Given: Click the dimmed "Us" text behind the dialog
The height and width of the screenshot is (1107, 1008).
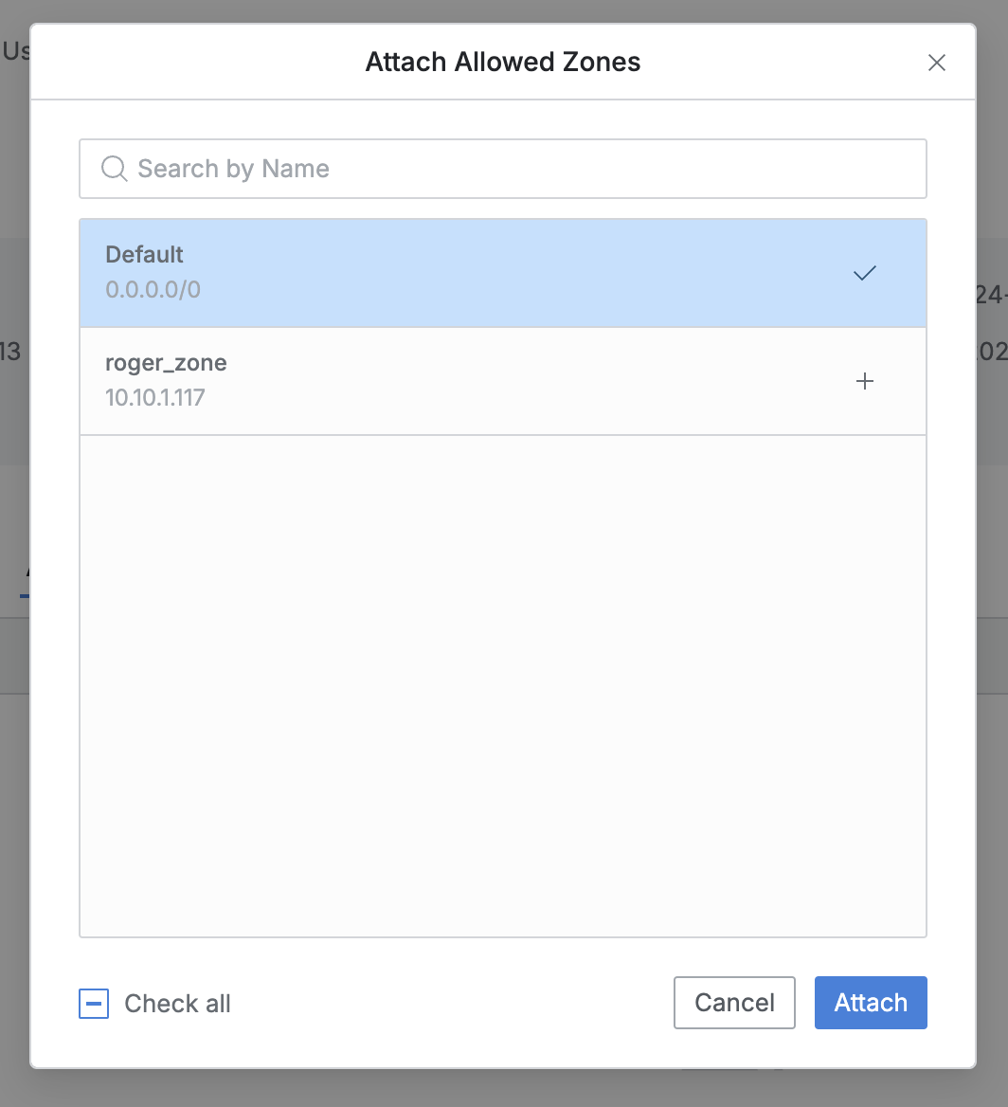Looking at the screenshot, I should 15,51.
